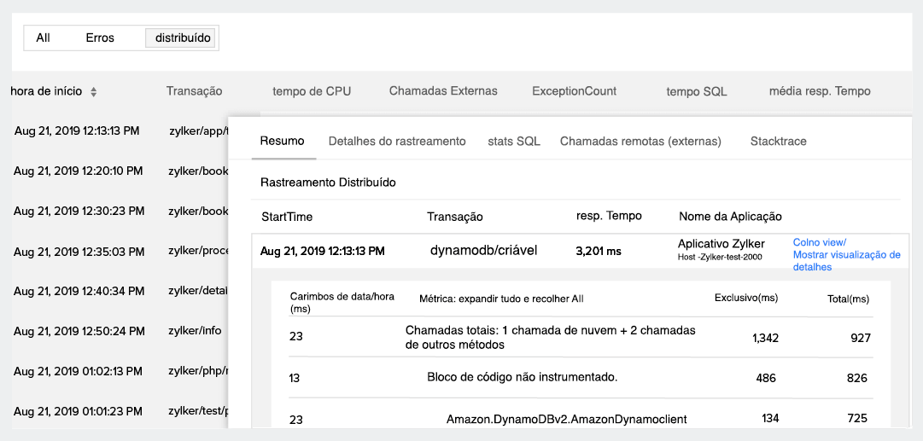Click the 3,201 ms response time
923x441 pixels.
click(x=598, y=251)
